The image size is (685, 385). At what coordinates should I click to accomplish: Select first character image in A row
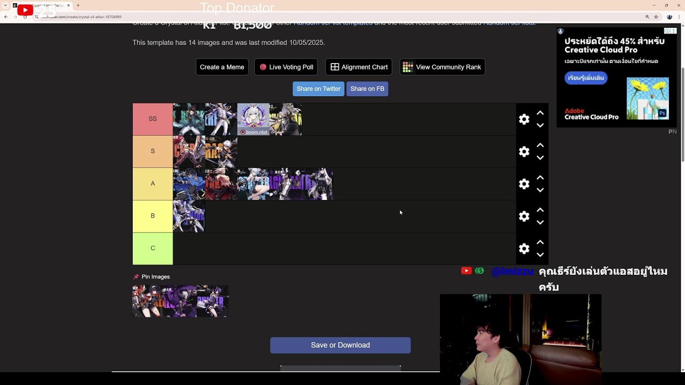tap(189, 184)
